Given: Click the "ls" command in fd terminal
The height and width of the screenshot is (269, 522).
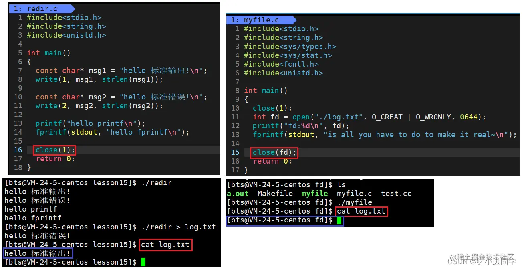Looking at the screenshot, I should coord(341,185).
